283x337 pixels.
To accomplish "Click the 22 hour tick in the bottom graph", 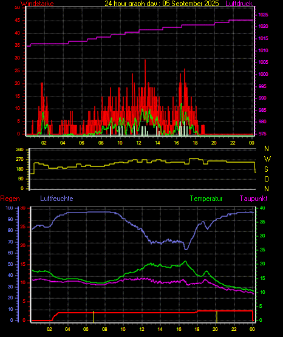I will 234,329.
